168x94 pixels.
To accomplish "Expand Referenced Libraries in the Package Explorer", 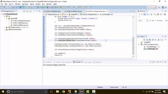I will pos(4,30).
